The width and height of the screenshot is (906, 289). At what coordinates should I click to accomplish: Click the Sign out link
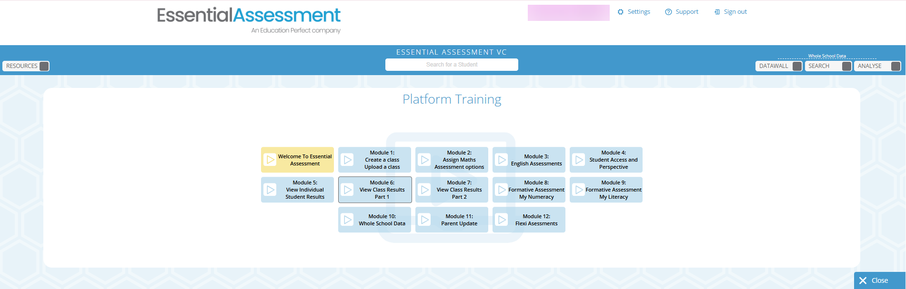[x=735, y=12]
